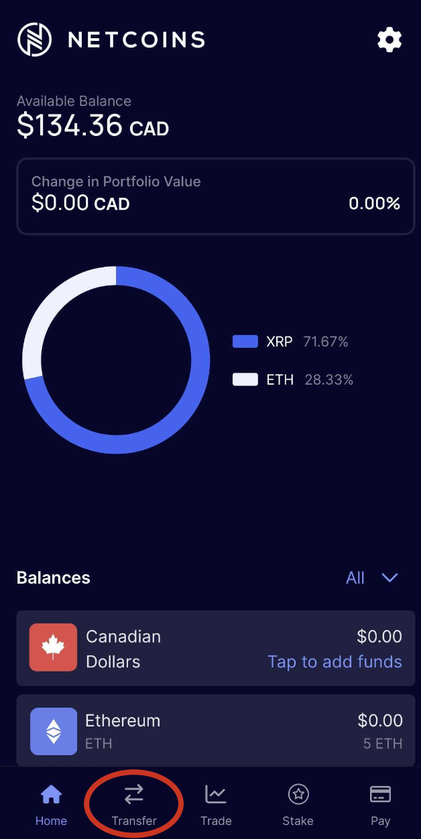Open the Stake star icon
This screenshot has width=421, height=839.
click(298, 795)
